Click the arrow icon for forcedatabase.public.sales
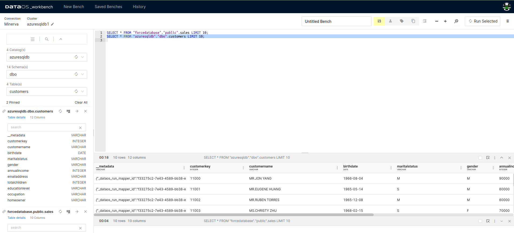The width and height of the screenshot is (514, 233). click(77, 212)
